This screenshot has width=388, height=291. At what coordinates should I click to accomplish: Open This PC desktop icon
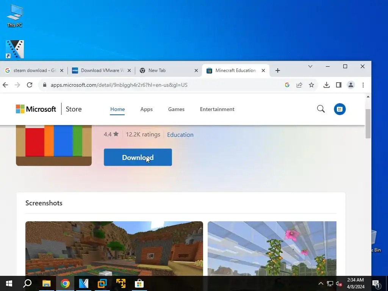coord(15,16)
